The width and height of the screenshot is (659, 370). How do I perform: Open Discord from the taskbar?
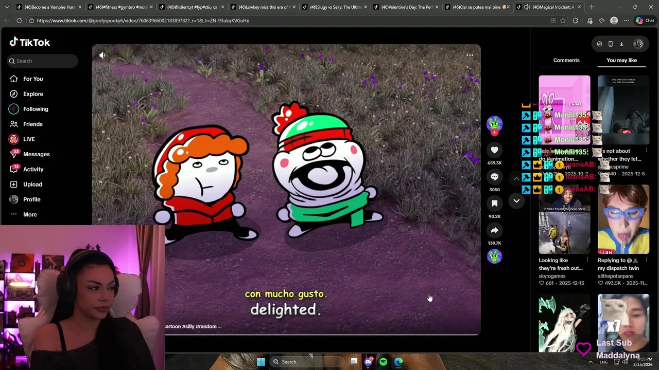pos(368,362)
